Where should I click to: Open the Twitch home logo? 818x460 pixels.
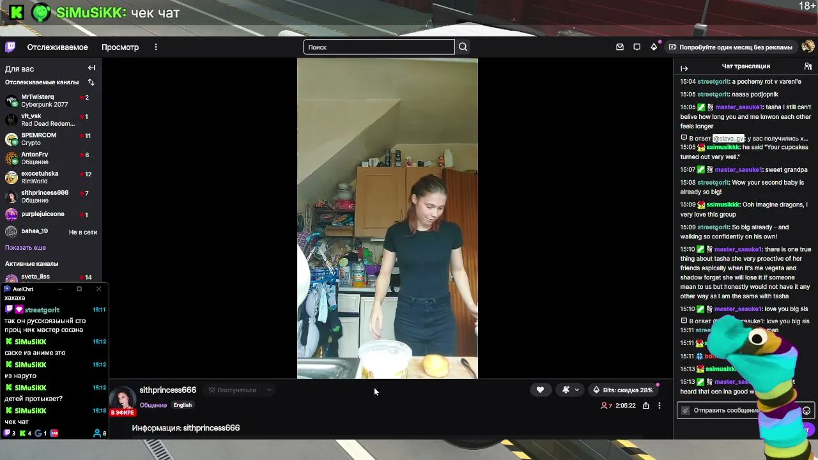(10, 47)
